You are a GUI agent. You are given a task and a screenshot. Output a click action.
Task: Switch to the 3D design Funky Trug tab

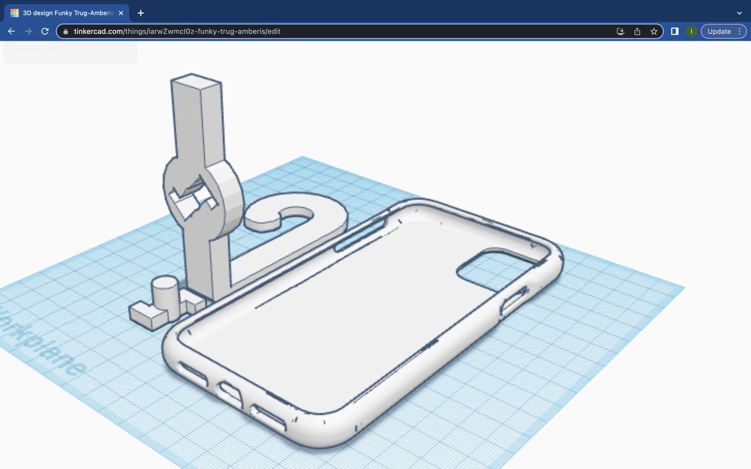pos(68,13)
